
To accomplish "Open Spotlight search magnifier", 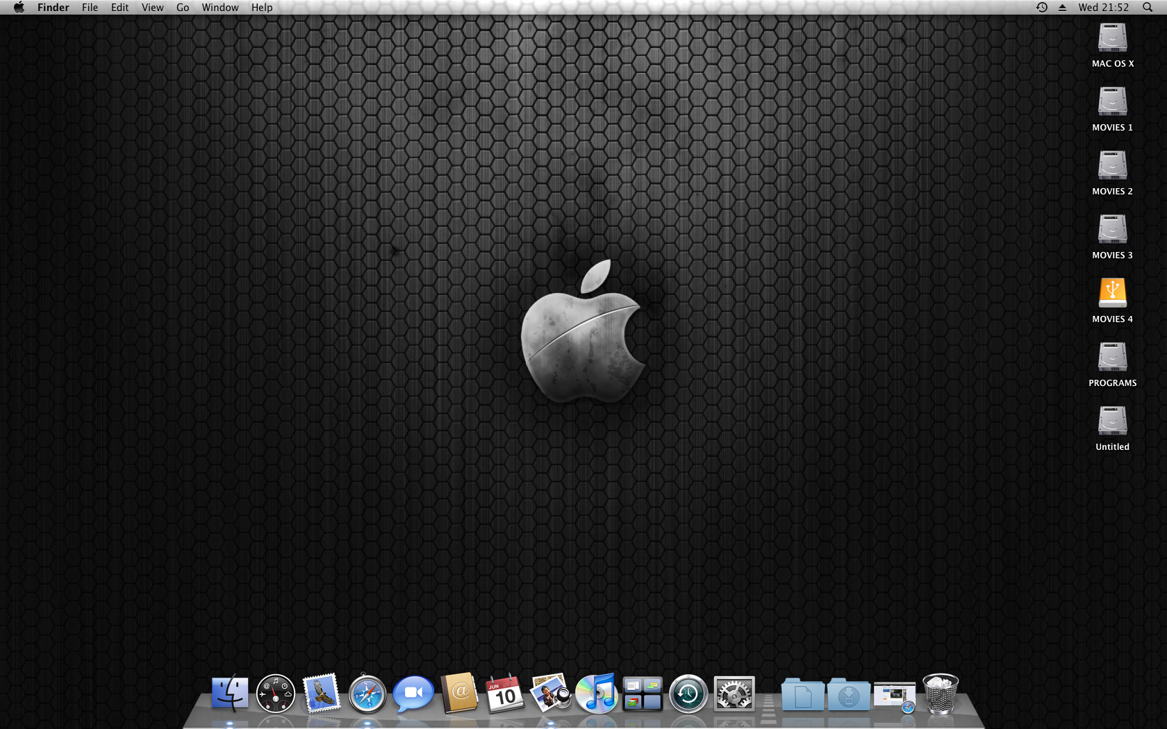I will click(x=1148, y=8).
